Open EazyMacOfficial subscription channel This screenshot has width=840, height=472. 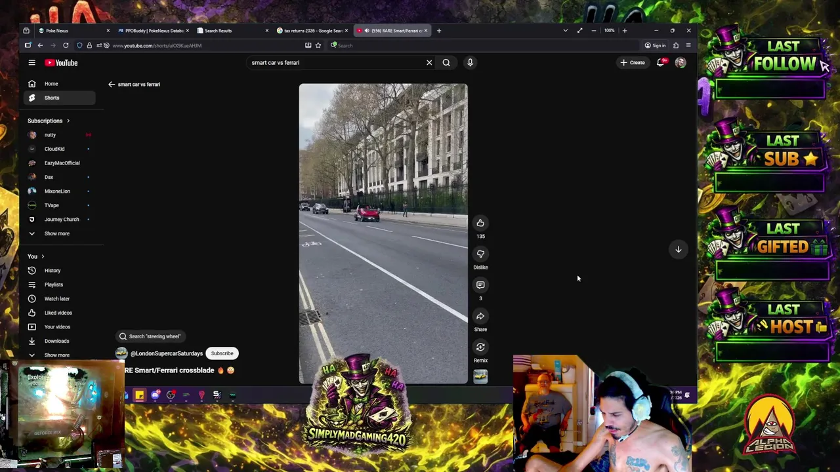point(60,163)
